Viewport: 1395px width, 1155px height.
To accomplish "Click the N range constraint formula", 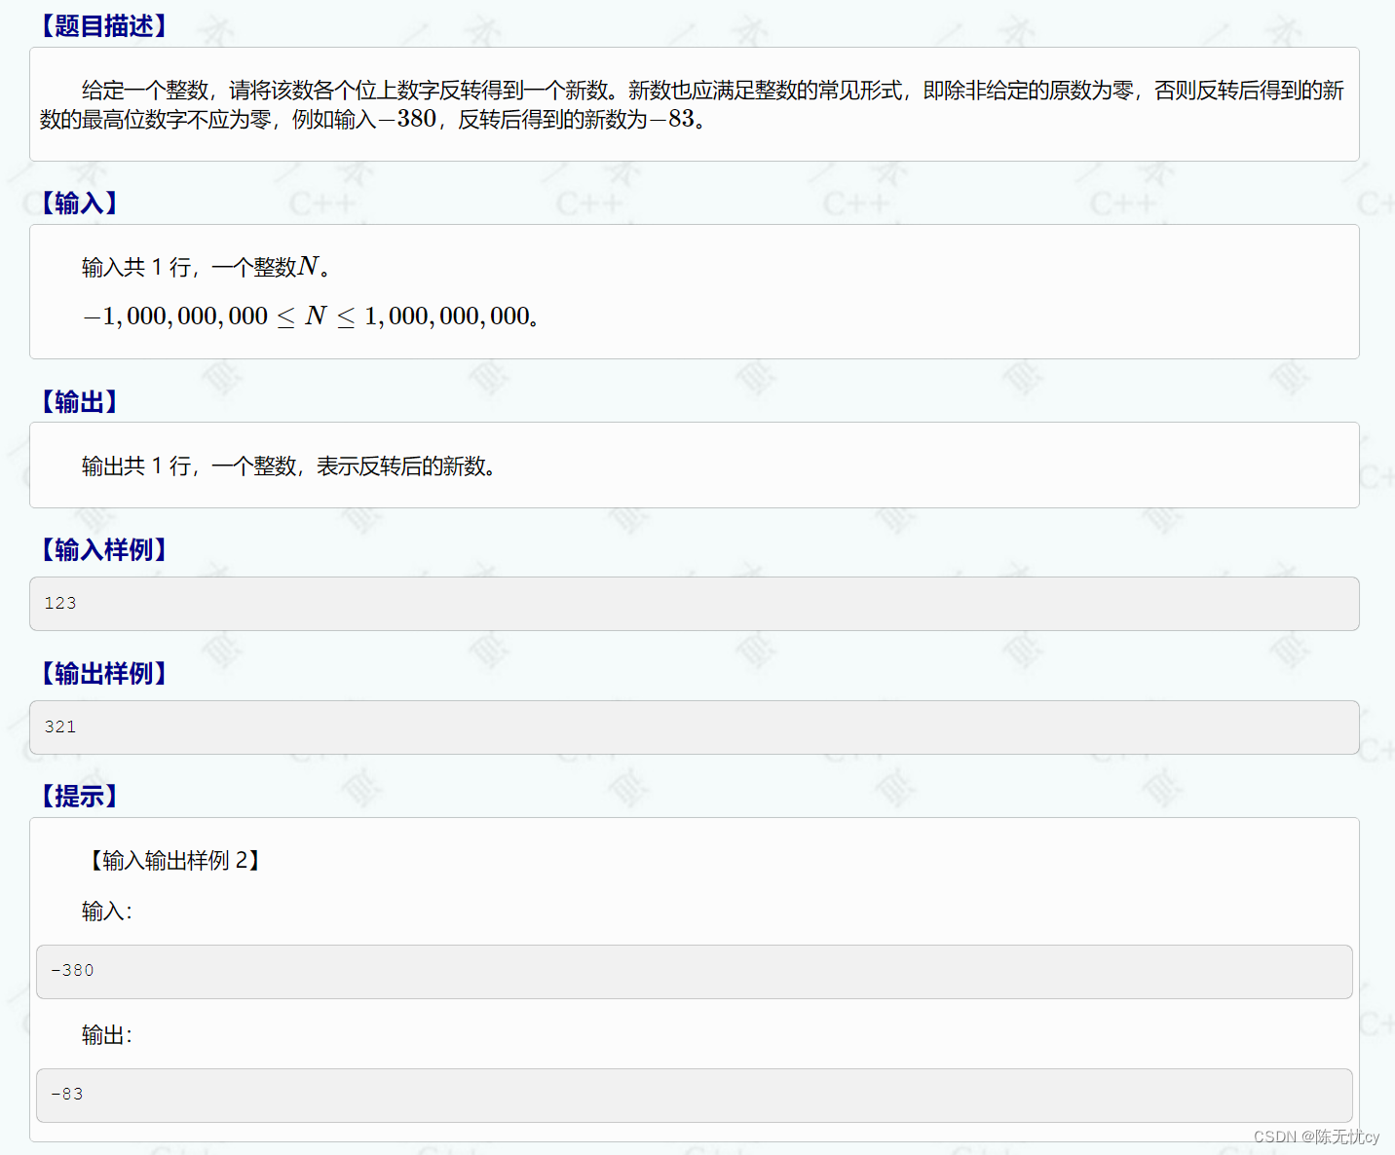I will click(x=311, y=317).
